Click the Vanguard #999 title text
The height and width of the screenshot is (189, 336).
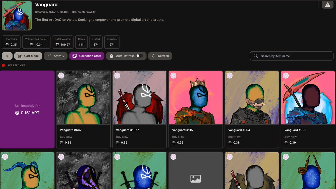(x=295, y=130)
